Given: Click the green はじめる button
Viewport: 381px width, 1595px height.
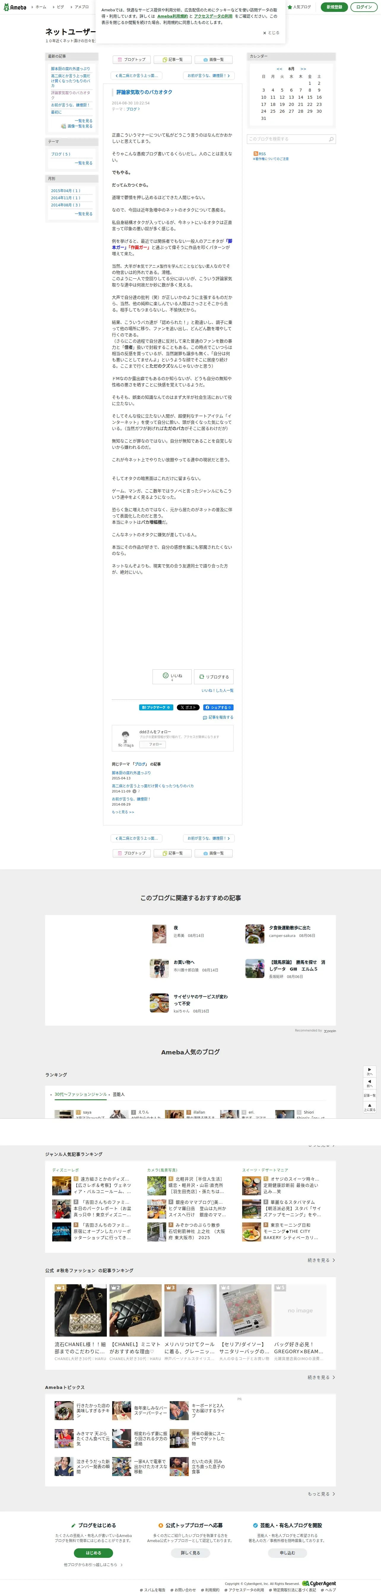Looking at the screenshot, I should pos(93,1552).
